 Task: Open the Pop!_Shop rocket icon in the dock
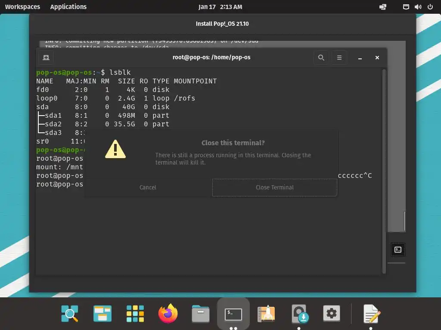pos(266,313)
